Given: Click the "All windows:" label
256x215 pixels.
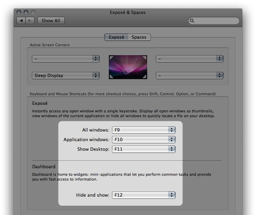Looking at the screenshot, I should (x=96, y=130).
